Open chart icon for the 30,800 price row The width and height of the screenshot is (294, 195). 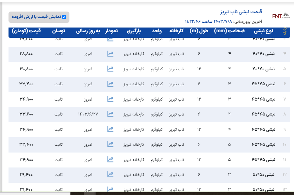click(x=110, y=69)
